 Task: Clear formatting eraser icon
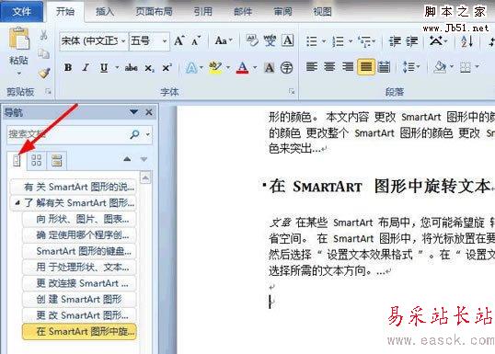(x=251, y=40)
